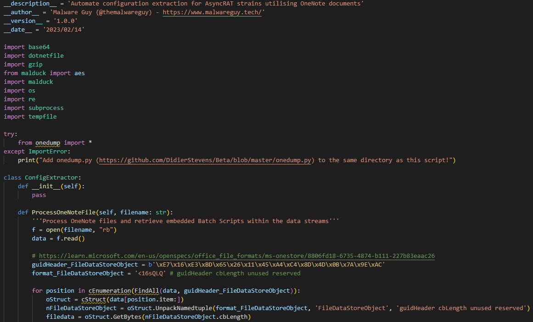
Task: Click 'os' in the import line
Action: coord(32,91)
